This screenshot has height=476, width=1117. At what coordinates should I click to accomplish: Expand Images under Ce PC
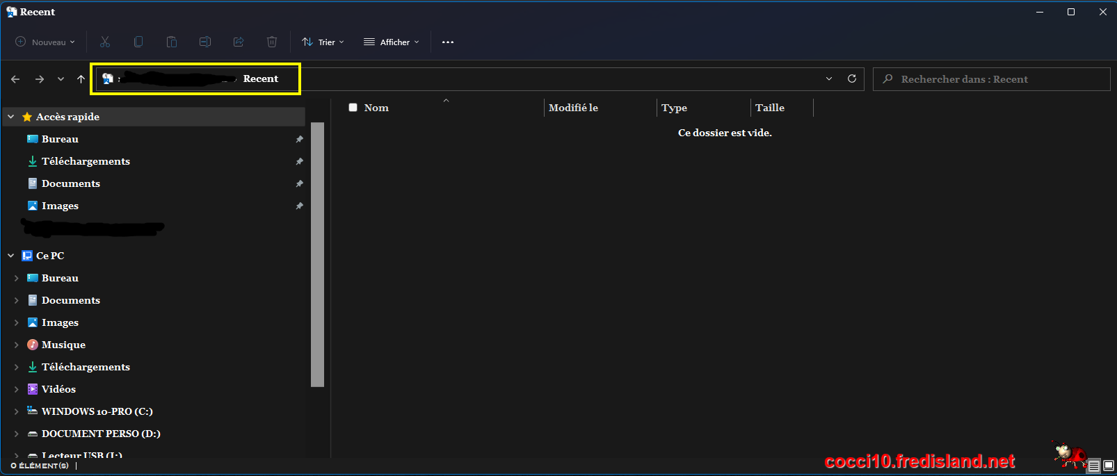click(17, 322)
